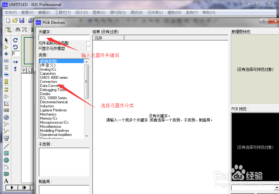Click the 关键字 keyword input field
Image resolution: width=279 pixels, height=194 pixels.
(x=64, y=37)
